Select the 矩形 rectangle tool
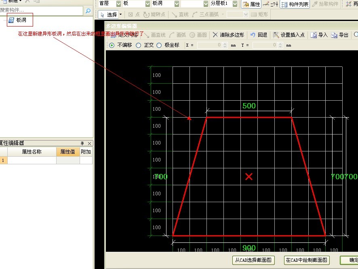The width and height of the screenshot is (358, 269). tap(259, 14)
